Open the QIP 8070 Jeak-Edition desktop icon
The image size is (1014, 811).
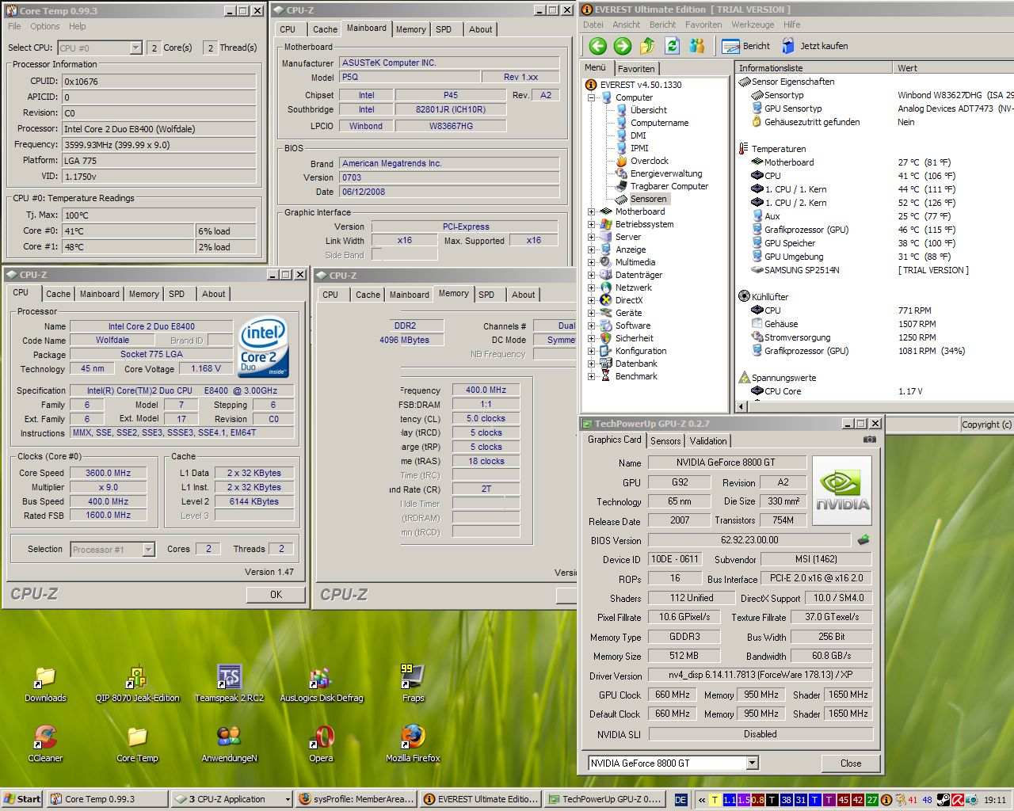click(x=137, y=684)
